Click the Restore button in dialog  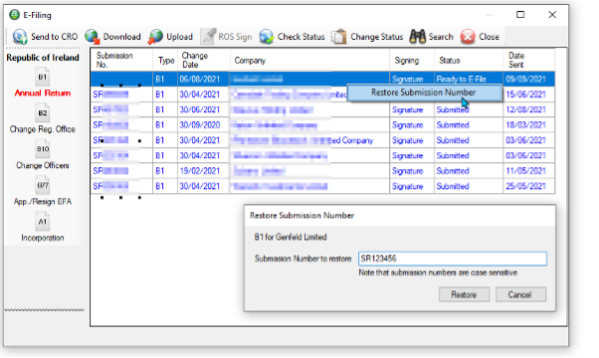(464, 294)
